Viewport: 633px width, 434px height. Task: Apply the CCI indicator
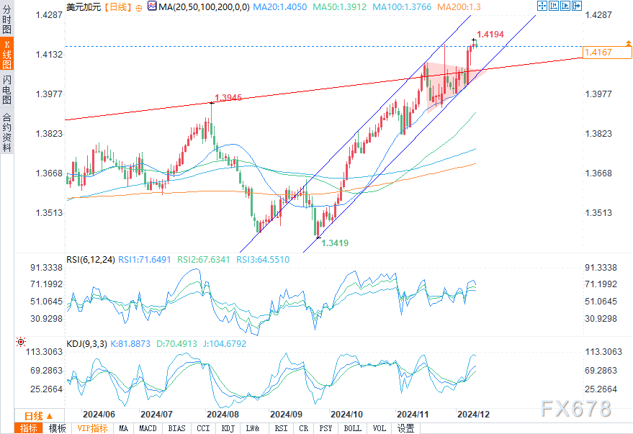(x=203, y=428)
